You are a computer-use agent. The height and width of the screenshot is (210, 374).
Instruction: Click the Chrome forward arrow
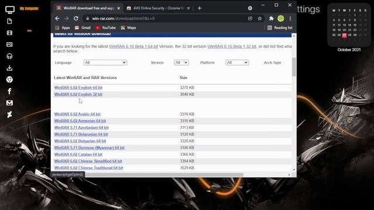click(x=67, y=18)
